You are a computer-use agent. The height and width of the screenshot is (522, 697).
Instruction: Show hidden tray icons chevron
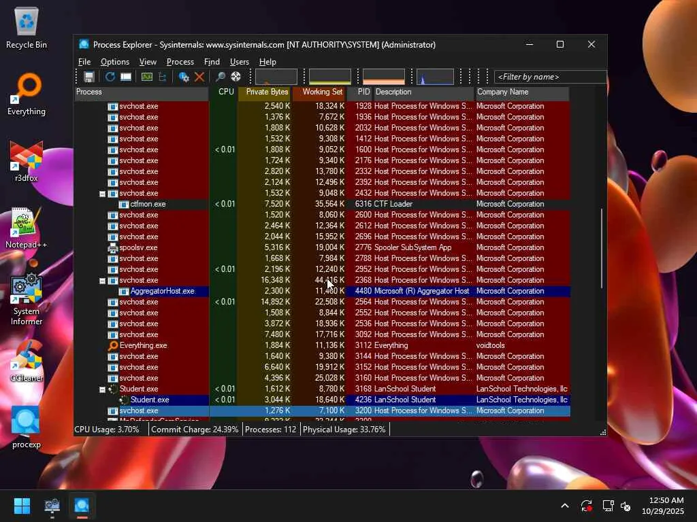tap(564, 506)
